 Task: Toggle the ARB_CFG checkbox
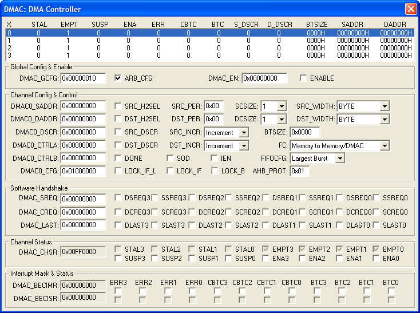(118, 78)
